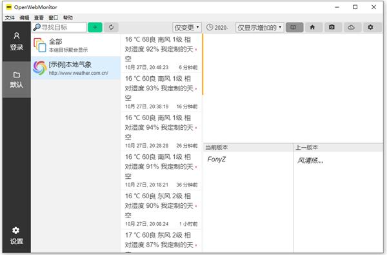The height and width of the screenshot is (255, 387).
Task: Select the 全部 aggregate target row
Action: pos(75,45)
